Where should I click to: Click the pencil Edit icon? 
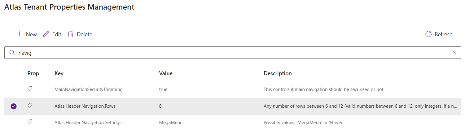(46, 34)
